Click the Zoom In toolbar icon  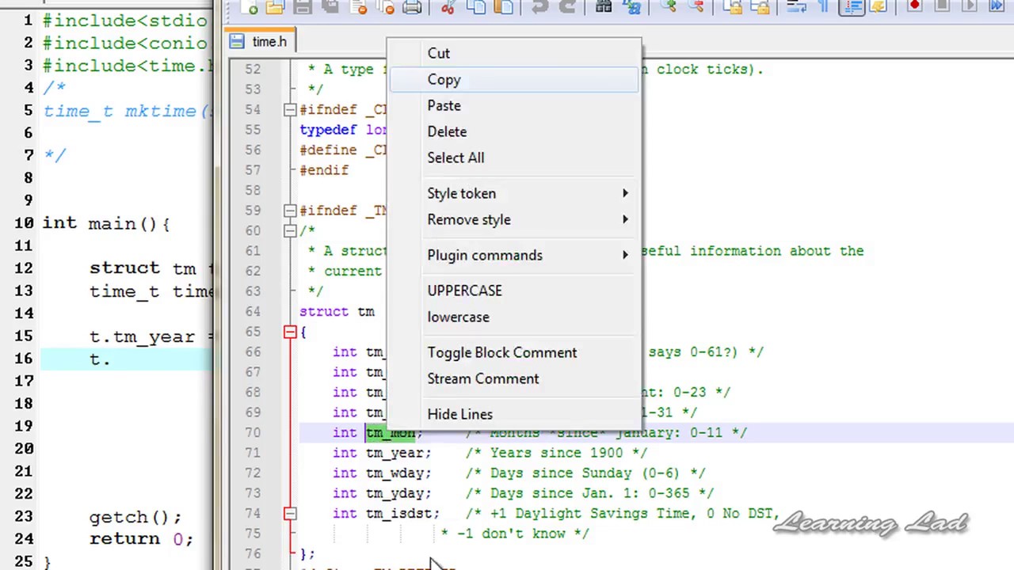[669, 7]
